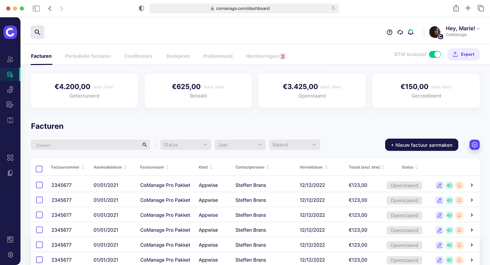
Task: Open the payments coins icon in the sidebar
Action: [x=10, y=90]
